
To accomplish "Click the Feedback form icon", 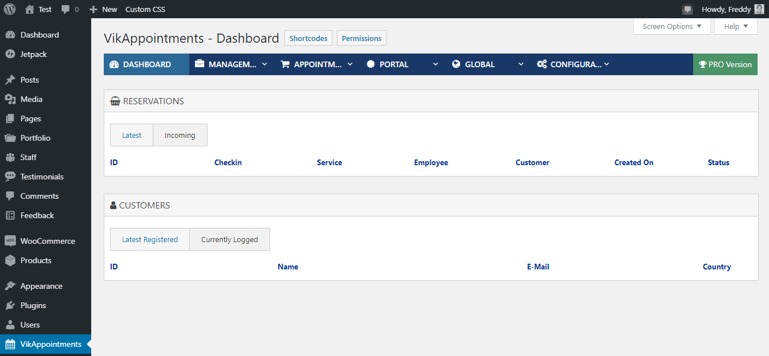I will [10, 215].
